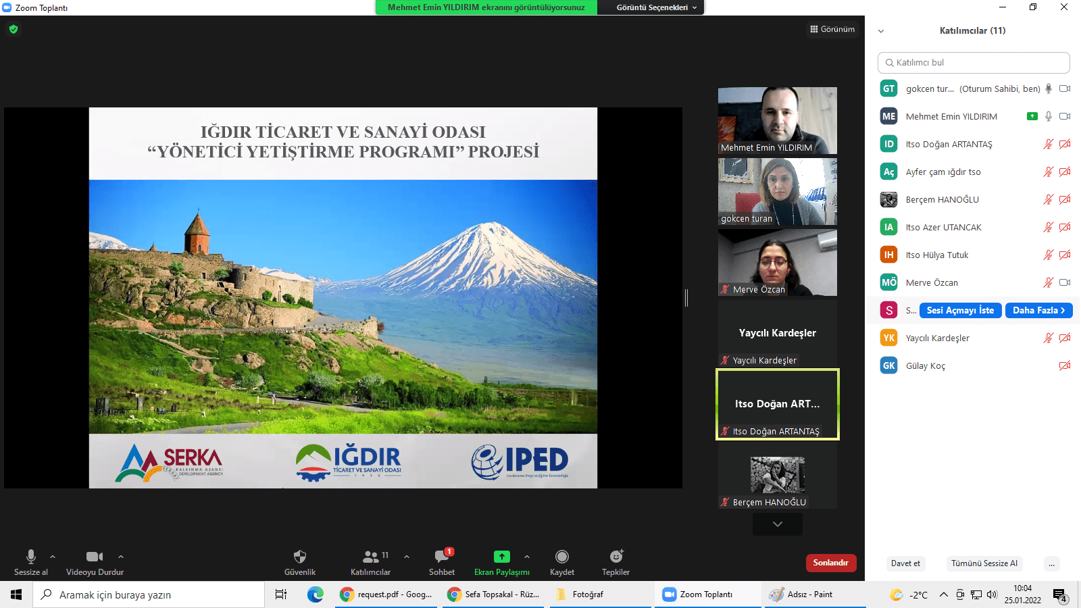The height and width of the screenshot is (608, 1081).
Task: Expand the audio options arrow beside Sessize al
Action: pyautogui.click(x=53, y=557)
